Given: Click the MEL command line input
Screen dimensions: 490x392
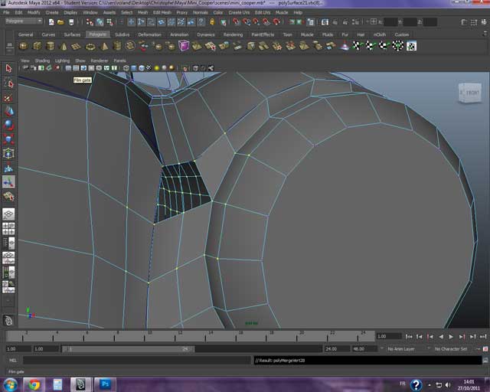Looking at the screenshot, I should click(x=137, y=361).
